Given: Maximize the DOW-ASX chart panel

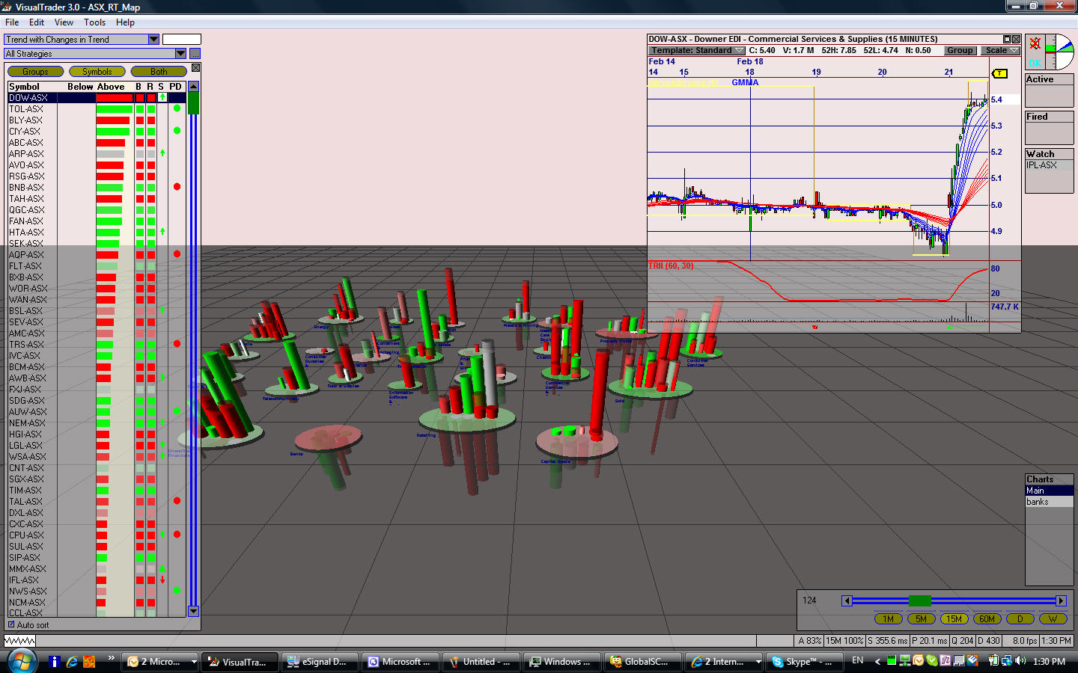Looking at the screenshot, I should click(1008, 39).
